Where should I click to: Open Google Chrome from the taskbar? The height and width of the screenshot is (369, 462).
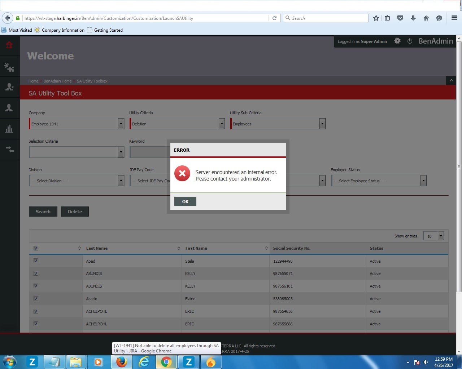coord(166,362)
